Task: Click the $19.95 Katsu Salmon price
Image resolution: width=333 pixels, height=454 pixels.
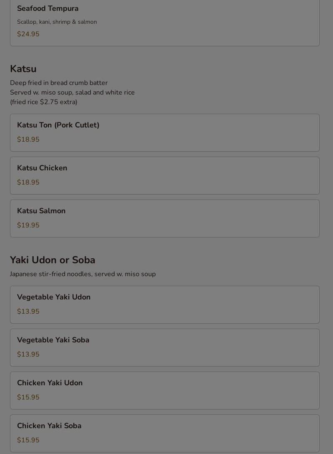Action: tap(28, 225)
